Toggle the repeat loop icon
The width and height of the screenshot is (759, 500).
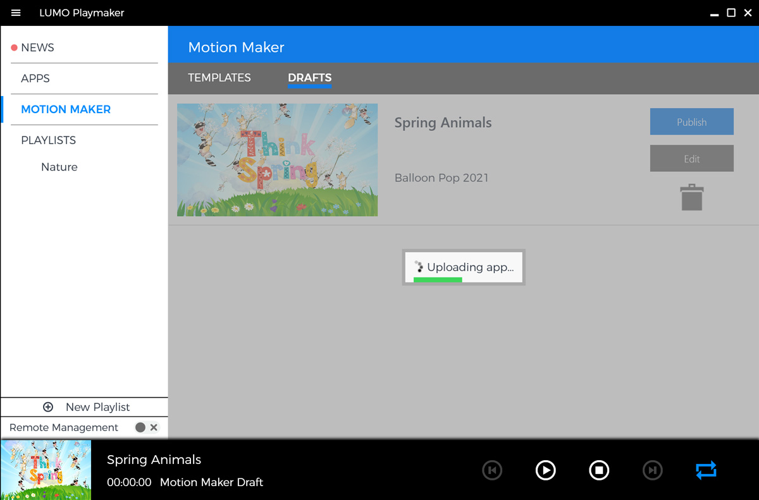click(x=706, y=470)
